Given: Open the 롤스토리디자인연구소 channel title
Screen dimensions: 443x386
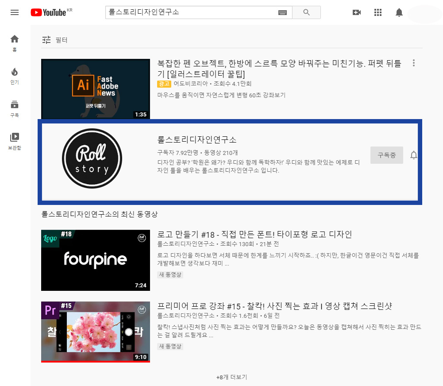Looking at the screenshot, I should [x=196, y=139].
